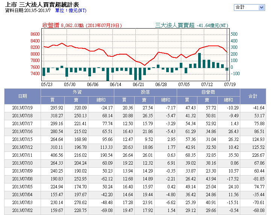The image size is (276, 215).
Task: Click dealer buy value 68.35
Action: [x=187, y=155]
